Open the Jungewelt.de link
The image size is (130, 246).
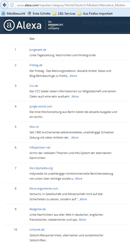coord(38,50)
